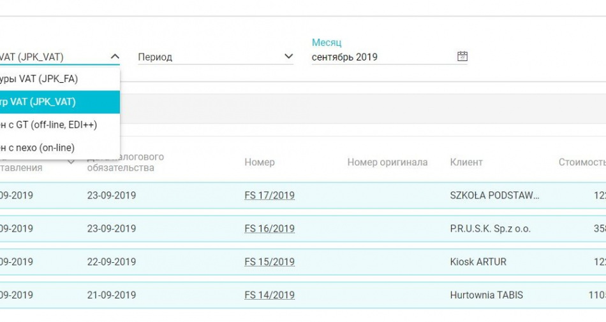This screenshot has height=322, width=606.
Task: Expand the Период dropdown
Action: coord(288,57)
